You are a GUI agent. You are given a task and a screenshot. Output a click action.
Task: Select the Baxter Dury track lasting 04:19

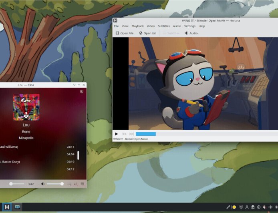click(38, 162)
